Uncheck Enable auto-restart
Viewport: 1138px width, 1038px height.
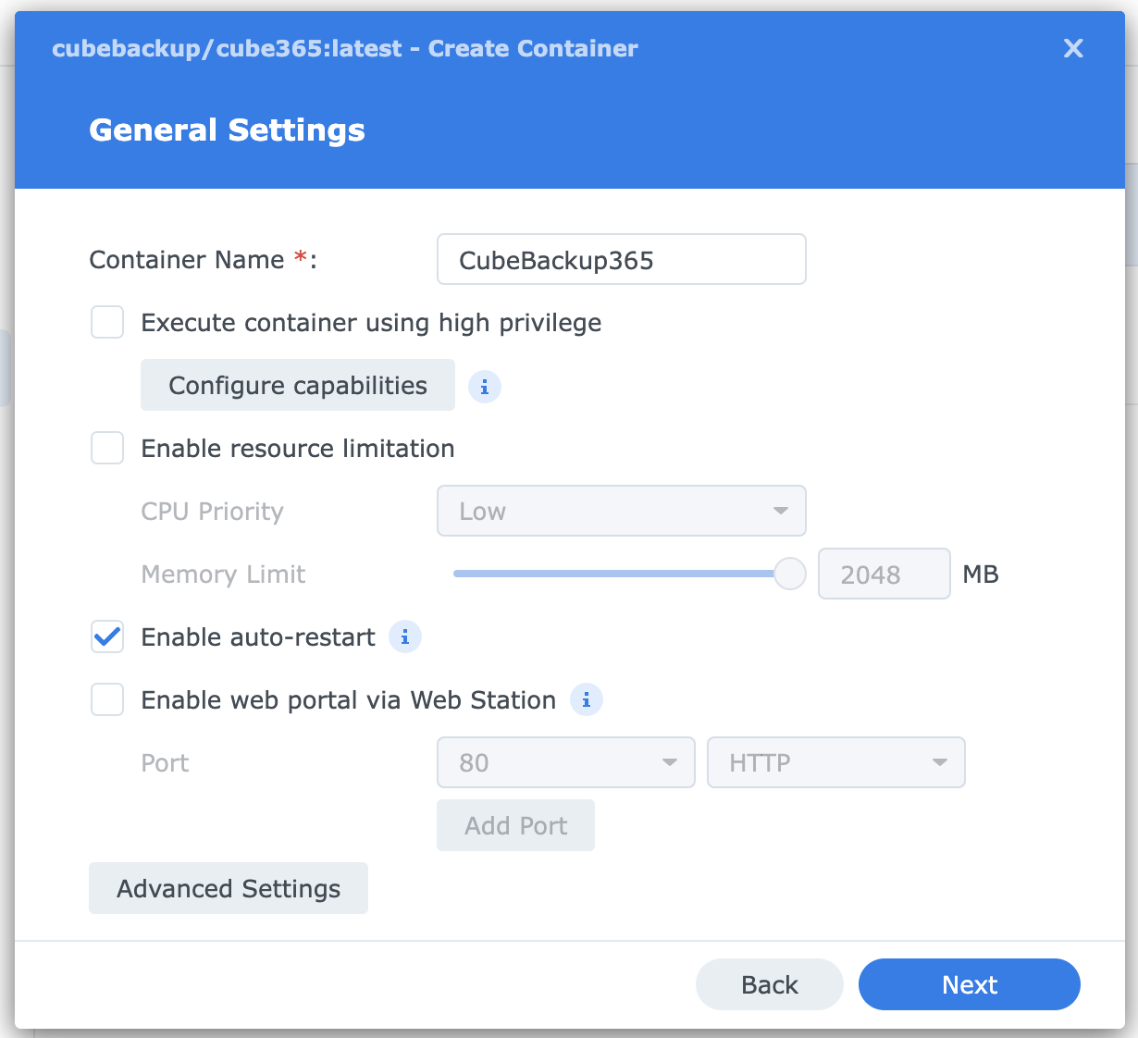pyautogui.click(x=107, y=636)
